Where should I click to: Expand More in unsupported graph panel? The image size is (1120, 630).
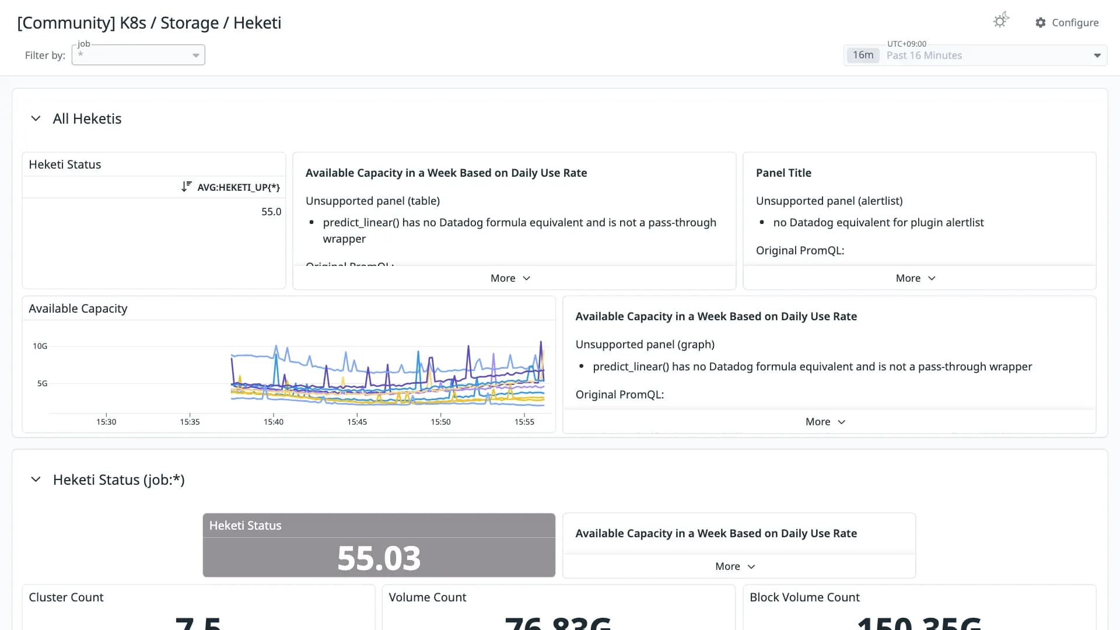(x=825, y=422)
